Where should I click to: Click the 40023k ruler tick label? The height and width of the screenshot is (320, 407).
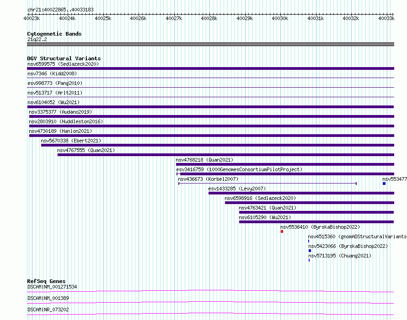(32, 18)
